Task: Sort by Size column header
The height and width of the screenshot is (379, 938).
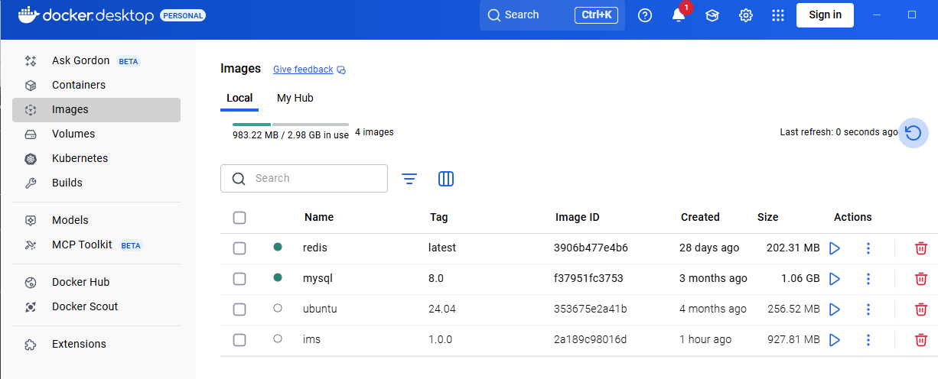Action: 767,217
